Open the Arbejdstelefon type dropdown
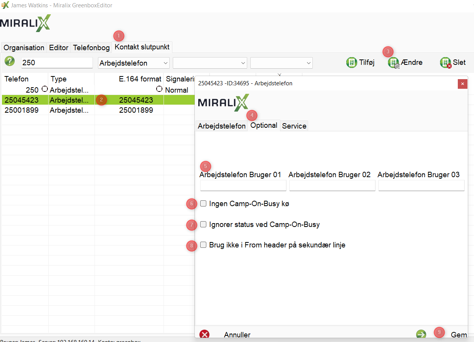Viewport: 474px width, 342px height. tap(134, 63)
